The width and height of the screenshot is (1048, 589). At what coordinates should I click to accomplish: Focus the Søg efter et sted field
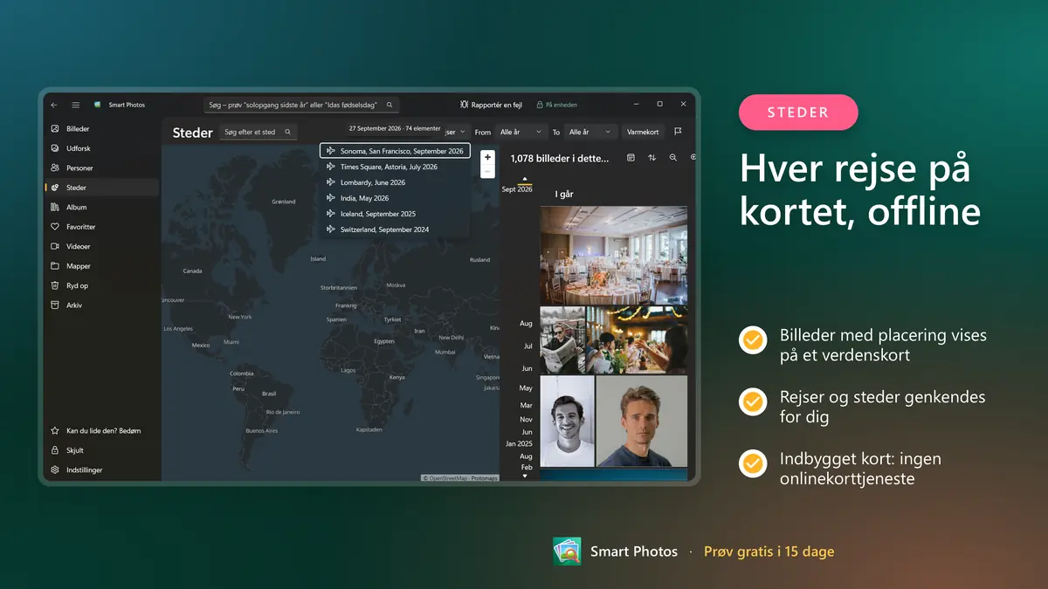(x=259, y=132)
